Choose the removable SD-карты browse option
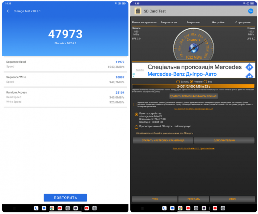The width and height of the screenshot is (258, 214). click(x=136, y=127)
